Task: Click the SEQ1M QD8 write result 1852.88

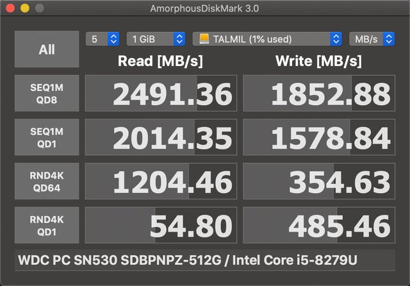Action: pos(319,93)
